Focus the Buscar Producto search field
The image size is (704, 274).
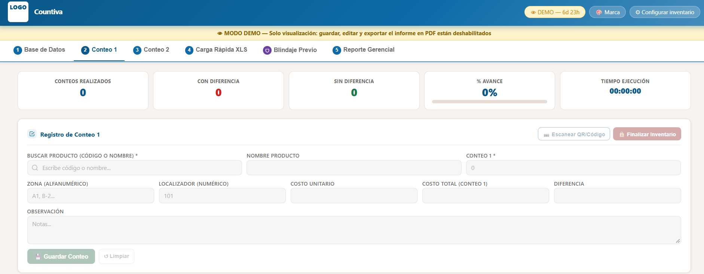[x=135, y=168]
